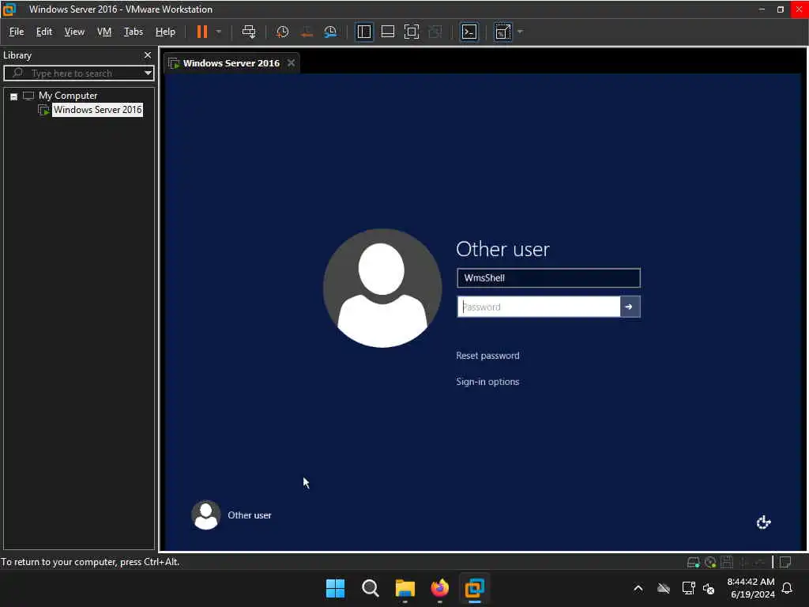Submit the password with arrow button
Image resolution: width=809 pixels, height=607 pixels.
pos(630,307)
